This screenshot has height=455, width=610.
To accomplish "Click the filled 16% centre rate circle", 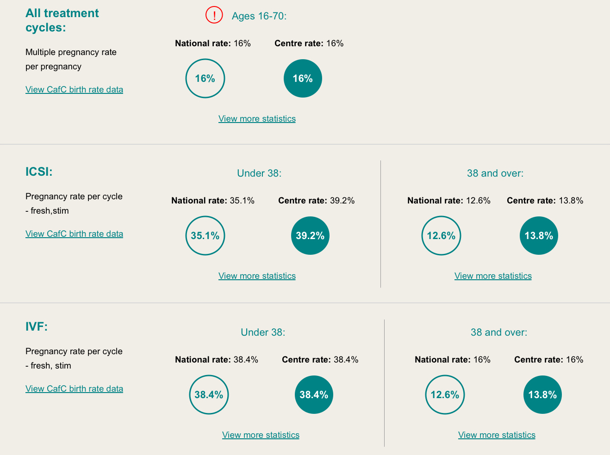I will coord(303,78).
